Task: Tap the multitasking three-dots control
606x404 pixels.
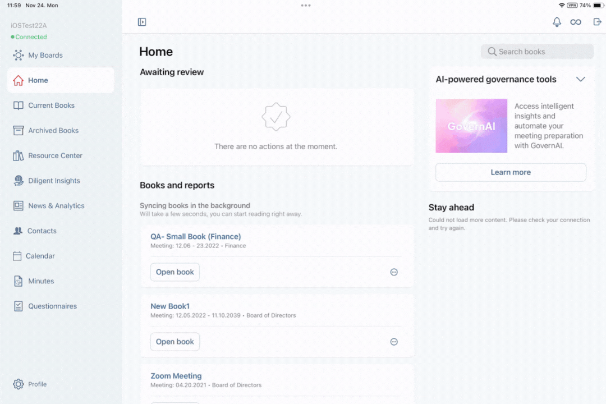Action: point(306,6)
